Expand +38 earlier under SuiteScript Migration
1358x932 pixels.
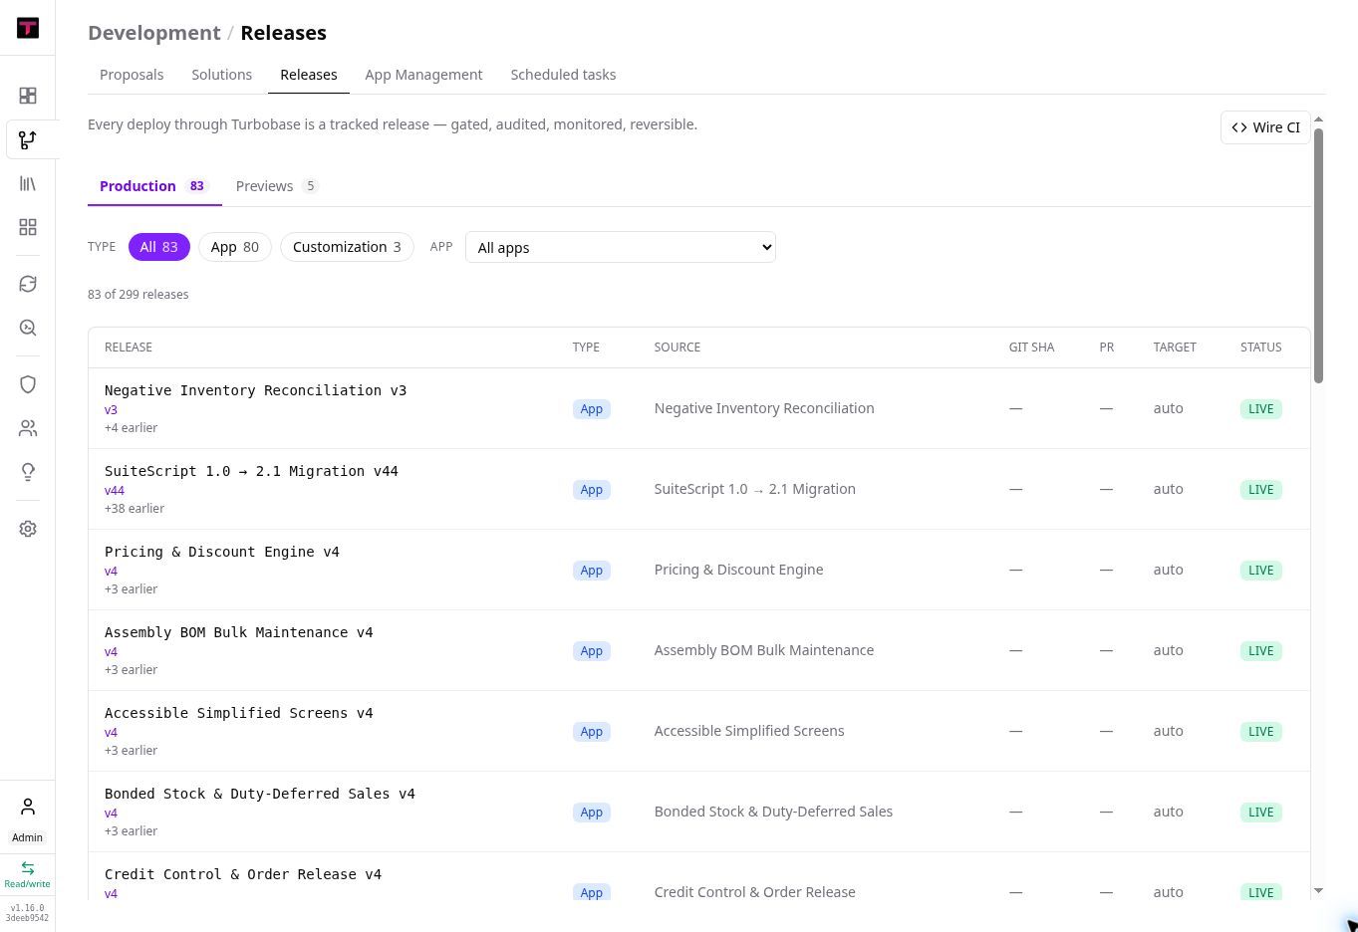click(135, 509)
